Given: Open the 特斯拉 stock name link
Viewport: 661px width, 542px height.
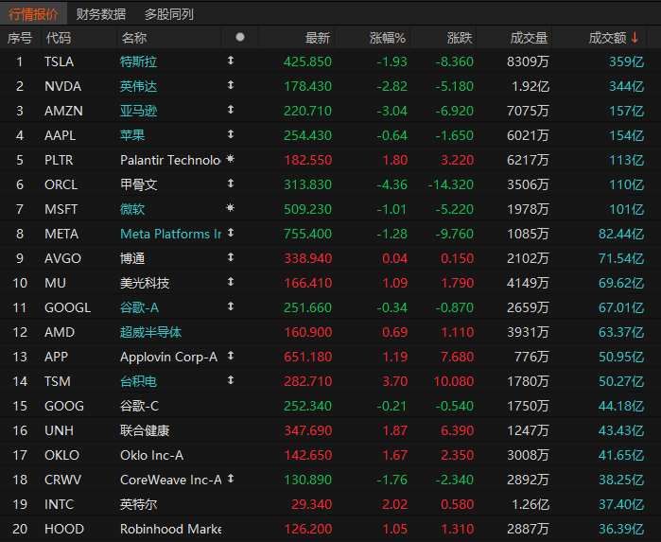Looking at the screenshot, I should pyautogui.click(x=138, y=61).
